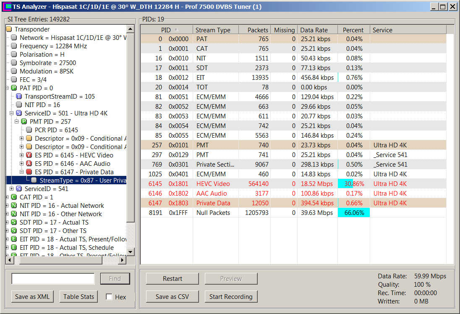Click the cyan percent bar for Null Packets
Image resolution: width=460 pixels, height=314 pixels.
pyautogui.click(x=353, y=213)
